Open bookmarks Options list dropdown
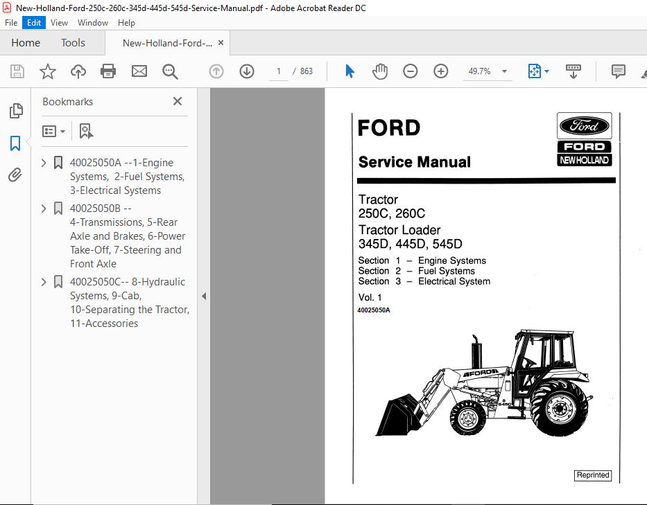 (x=53, y=131)
